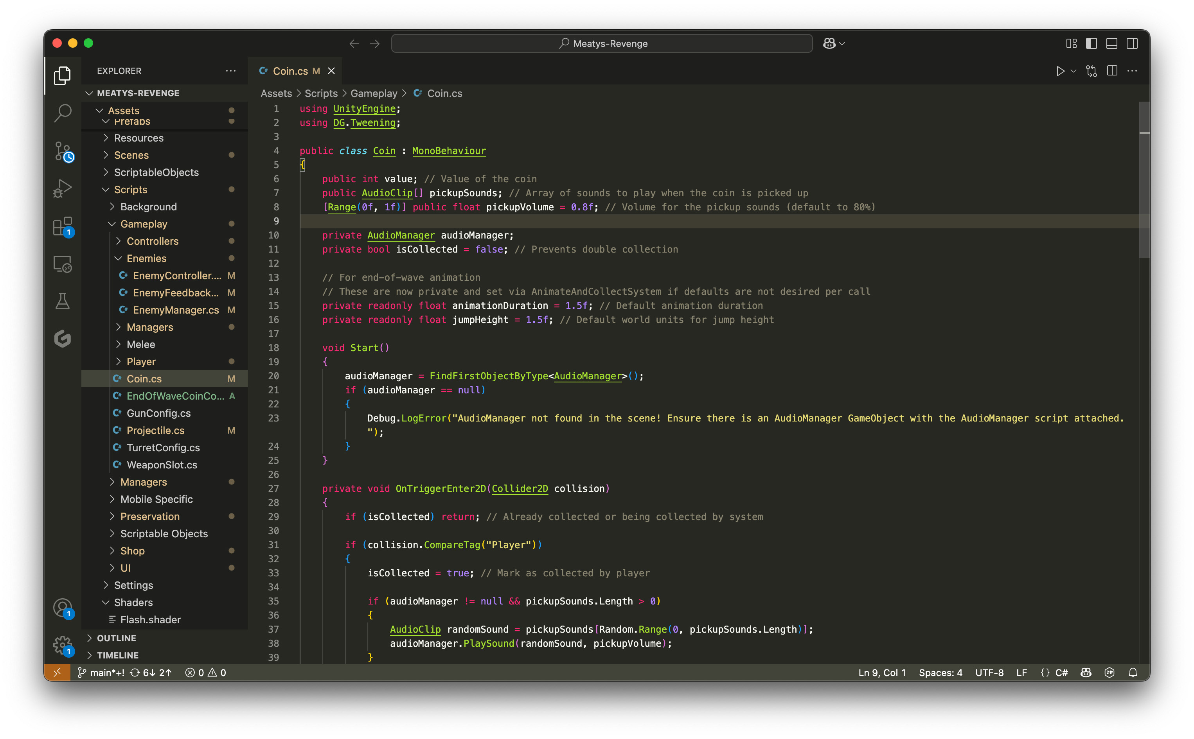1194x739 pixels.
Task: Open Remote Explorer view
Action: tap(62, 264)
